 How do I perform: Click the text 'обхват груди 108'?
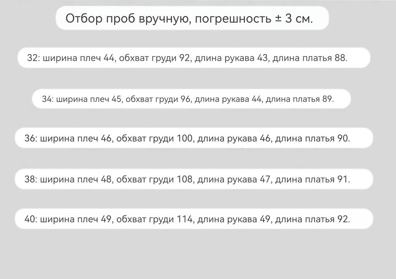[154, 179]
